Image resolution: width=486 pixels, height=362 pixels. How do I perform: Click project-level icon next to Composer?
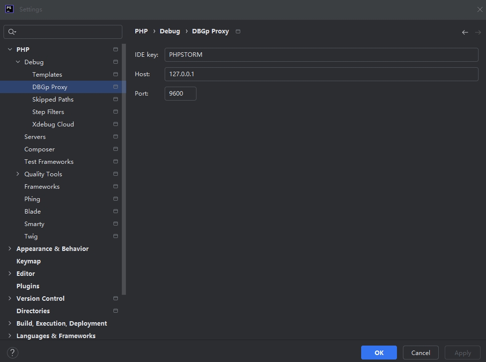(115, 149)
